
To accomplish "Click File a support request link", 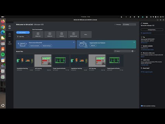I will coord(147,72).
